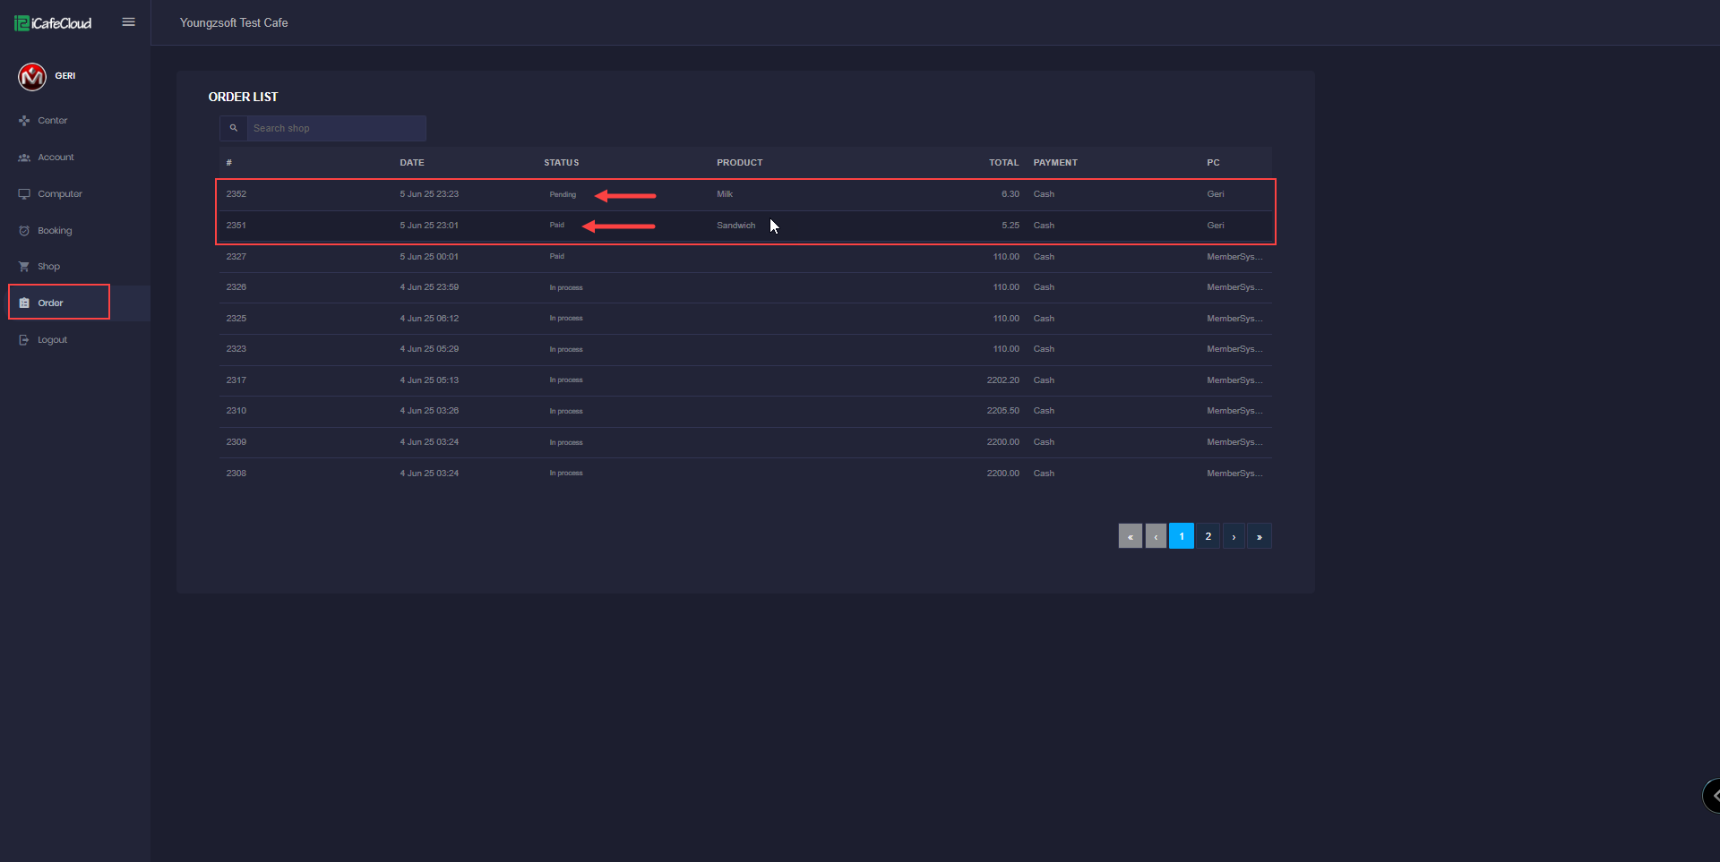The height and width of the screenshot is (862, 1720).
Task: Click the STATUS column header
Action: coord(561,163)
